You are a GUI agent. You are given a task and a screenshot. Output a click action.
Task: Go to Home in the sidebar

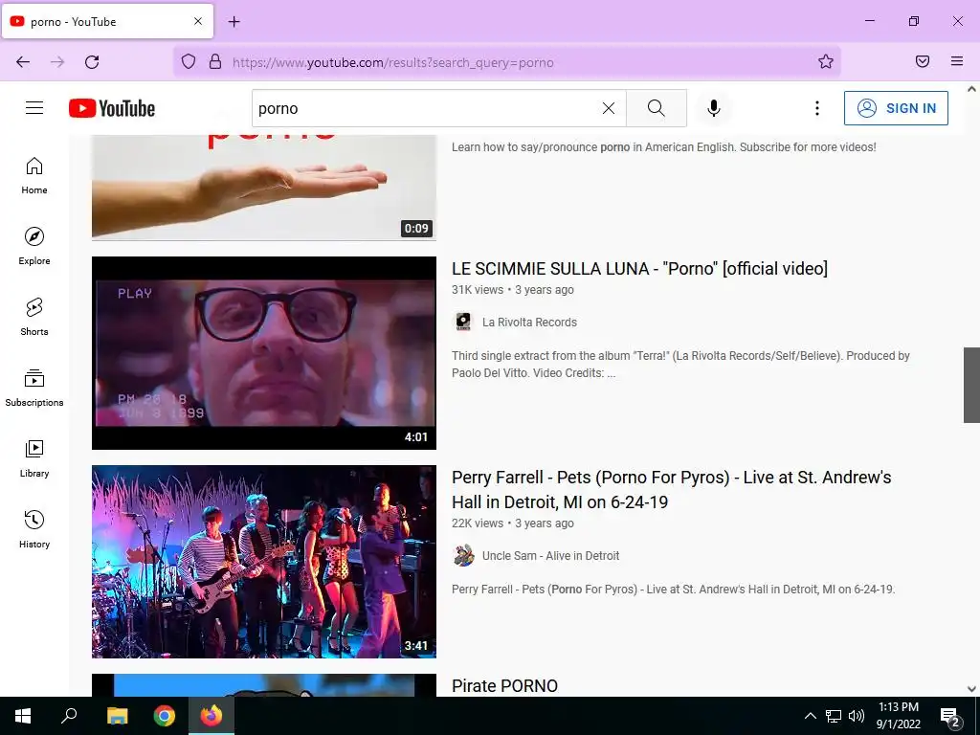click(x=34, y=176)
